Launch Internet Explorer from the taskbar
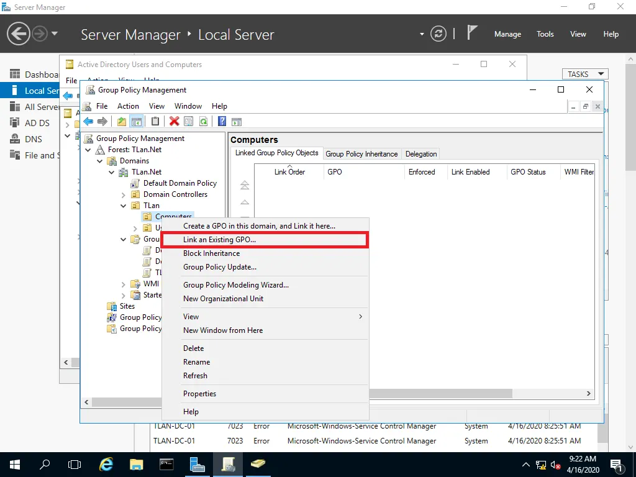636x477 pixels. pos(106,465)
